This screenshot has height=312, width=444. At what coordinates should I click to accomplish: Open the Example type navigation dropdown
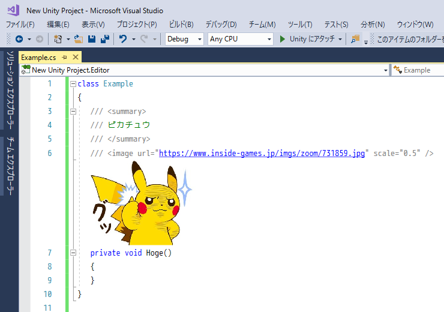[x=418, y=70]
